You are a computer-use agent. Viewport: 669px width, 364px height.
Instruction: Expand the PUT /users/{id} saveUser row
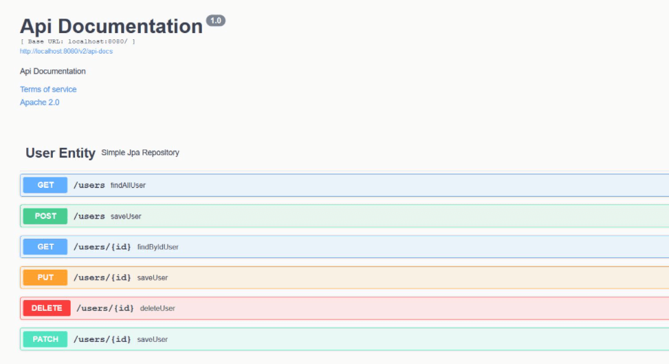[x=344, y=278]
